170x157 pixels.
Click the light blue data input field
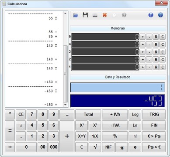(118, 88)
